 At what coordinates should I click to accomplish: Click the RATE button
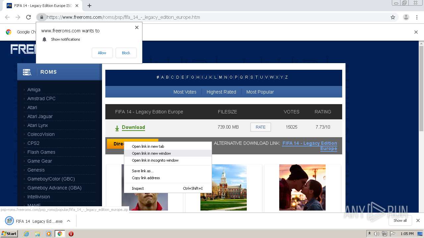pyautogui.click(x=261, y=127)
